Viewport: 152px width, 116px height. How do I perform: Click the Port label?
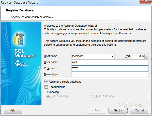[127, 56]
